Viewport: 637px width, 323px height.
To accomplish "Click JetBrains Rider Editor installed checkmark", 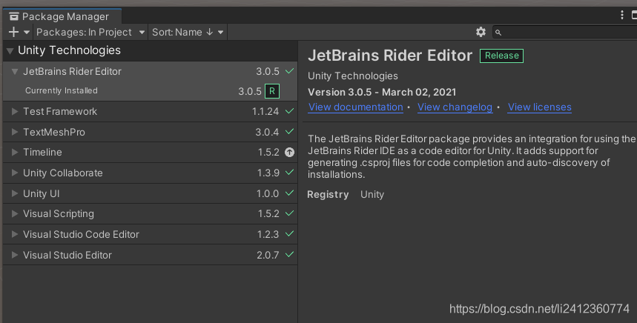I will (x=289, y=71).
